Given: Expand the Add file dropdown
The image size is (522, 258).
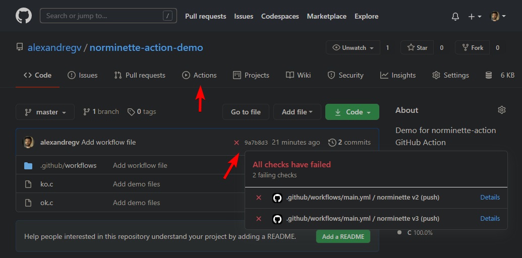Looking at the screenshot, I should tap(297, 112).
